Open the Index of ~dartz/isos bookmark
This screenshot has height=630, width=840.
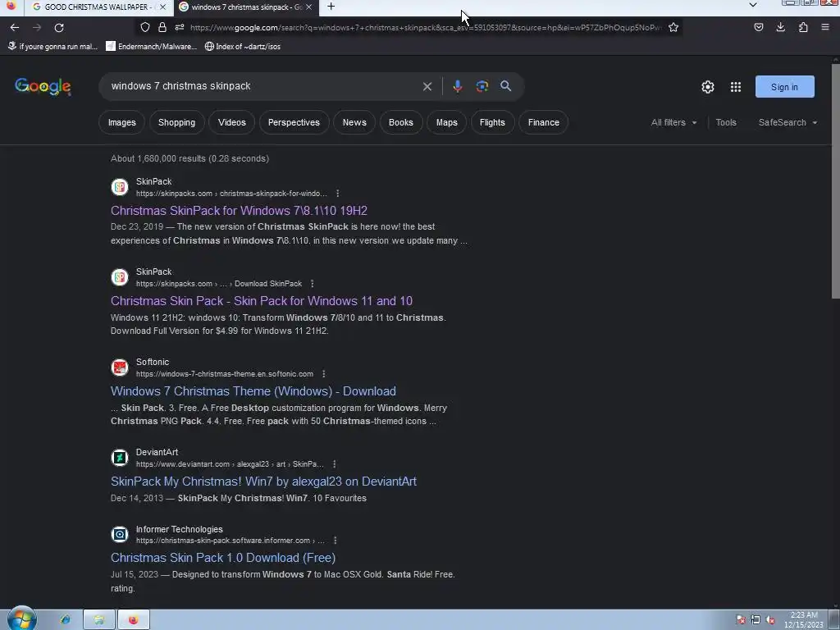pyautogui.click(x=243, y=47)
